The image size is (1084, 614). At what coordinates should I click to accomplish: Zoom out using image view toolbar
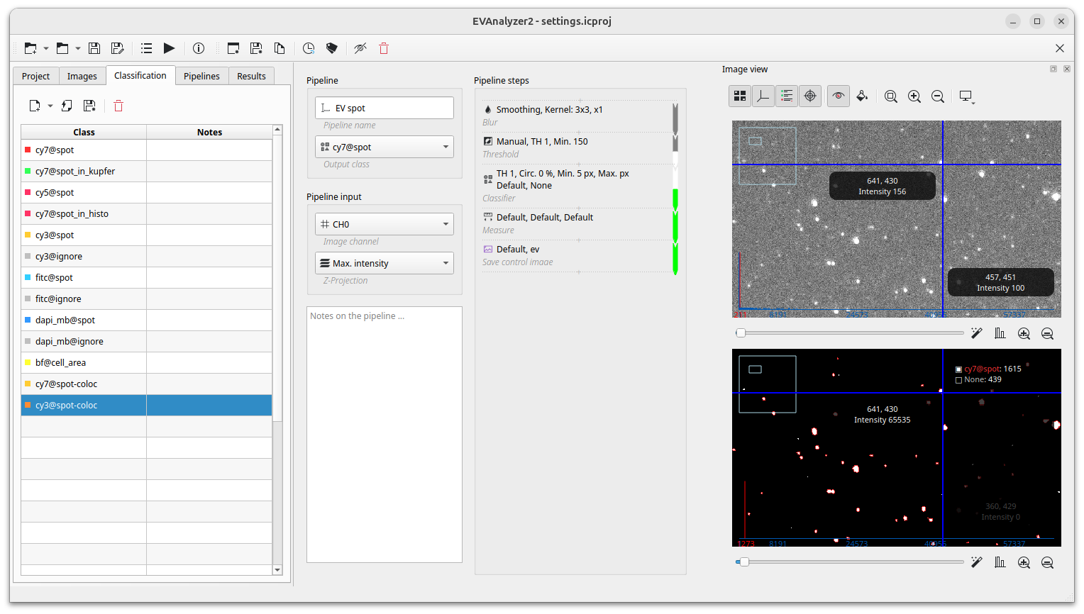938,96
